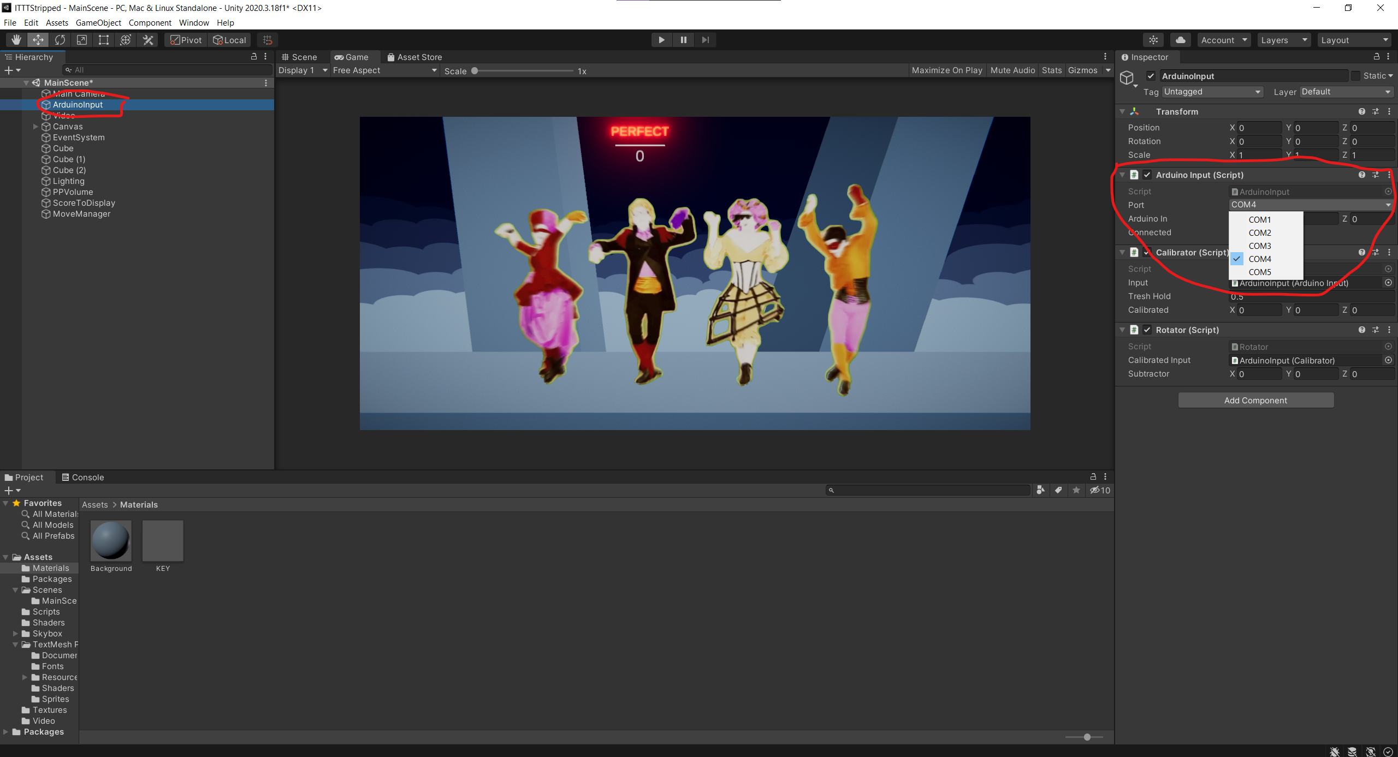Toggle the Static checkbox
This screenshot has width=1398, height=757.
click(x=1355, y=76)
